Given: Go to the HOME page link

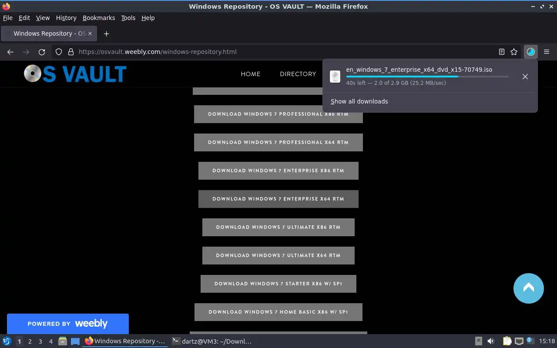Looking at the screenshot, I should pos(251,74).
